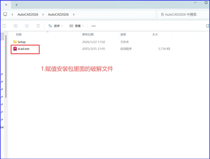The height and width of the screenshot is (159, 210).
Task: Open the 查看 view dropdown
Action: [76, 26]
